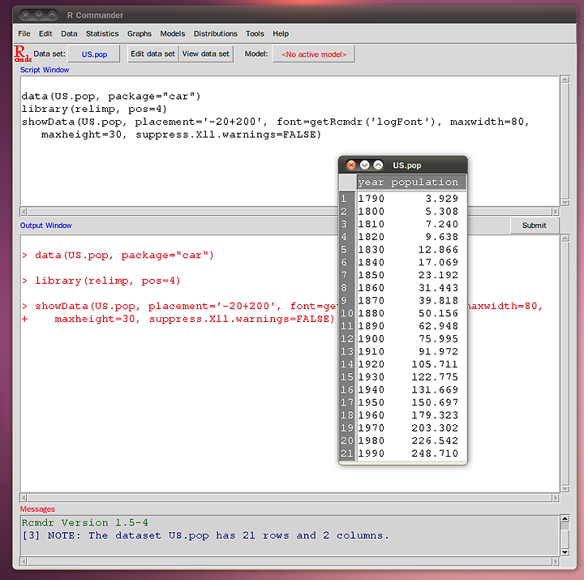
Task: Click script line data(US.pop, package="car")
Action: coord(111,97)
